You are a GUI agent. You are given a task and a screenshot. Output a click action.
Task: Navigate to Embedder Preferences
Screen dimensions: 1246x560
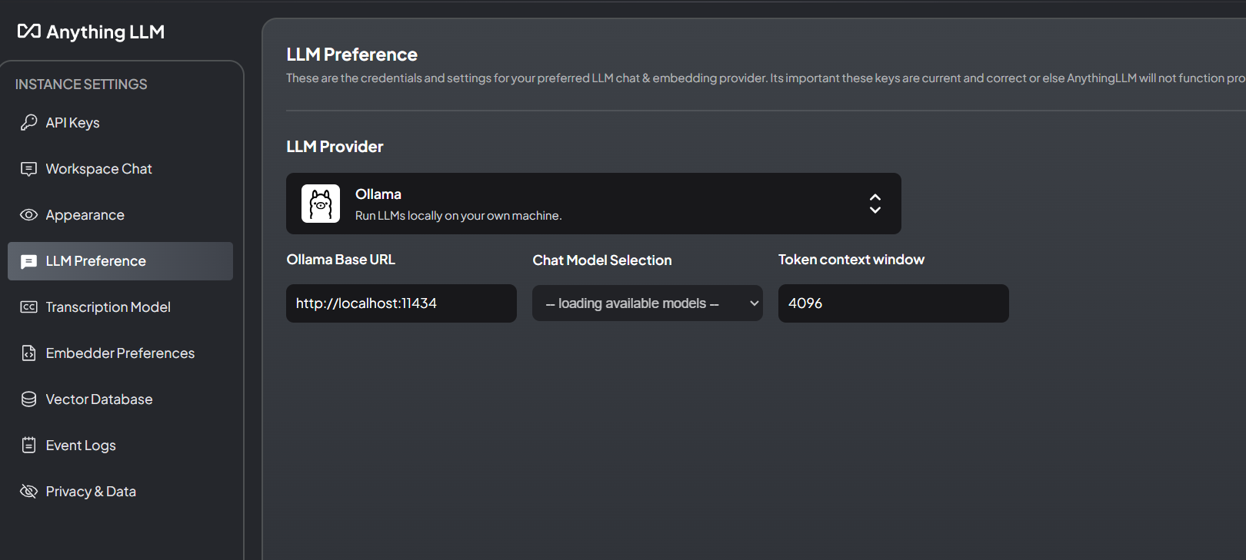[x=120, y=353]
